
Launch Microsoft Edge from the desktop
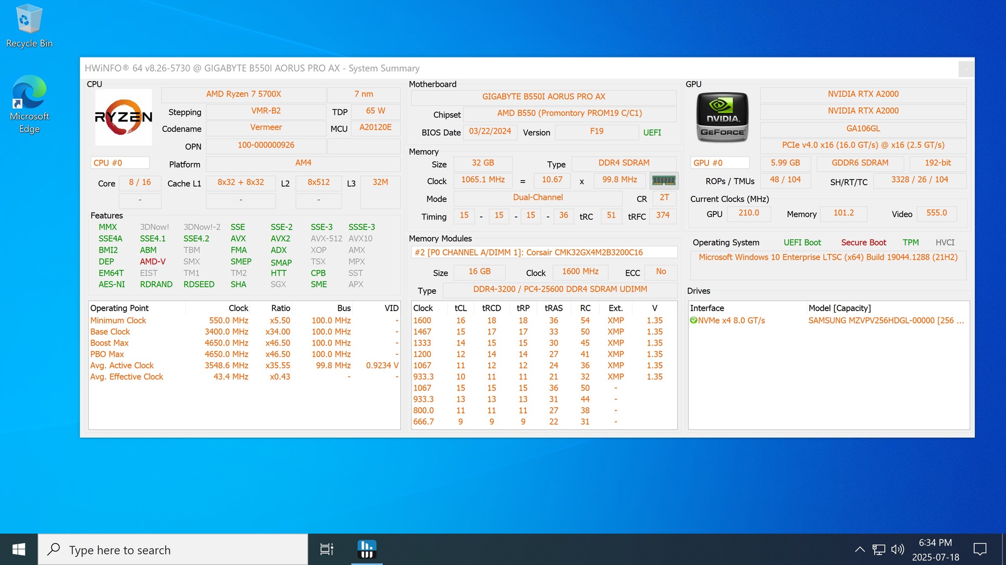point(29,104)
